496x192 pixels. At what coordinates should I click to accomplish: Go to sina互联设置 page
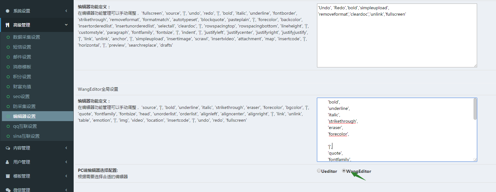pos(26,136)
